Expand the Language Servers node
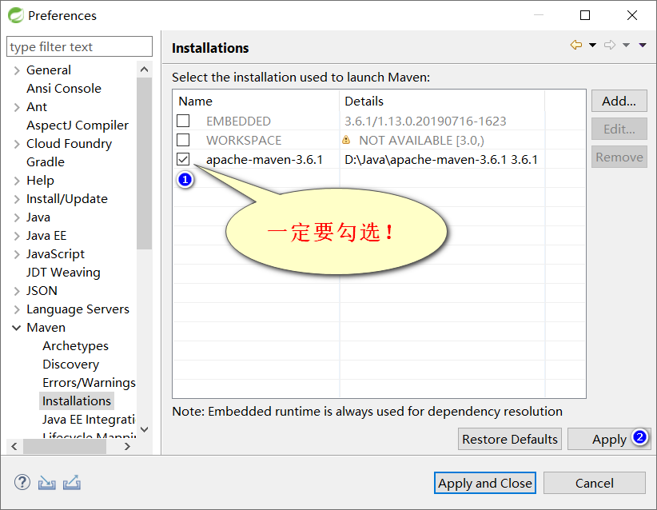 click(17, 309)
